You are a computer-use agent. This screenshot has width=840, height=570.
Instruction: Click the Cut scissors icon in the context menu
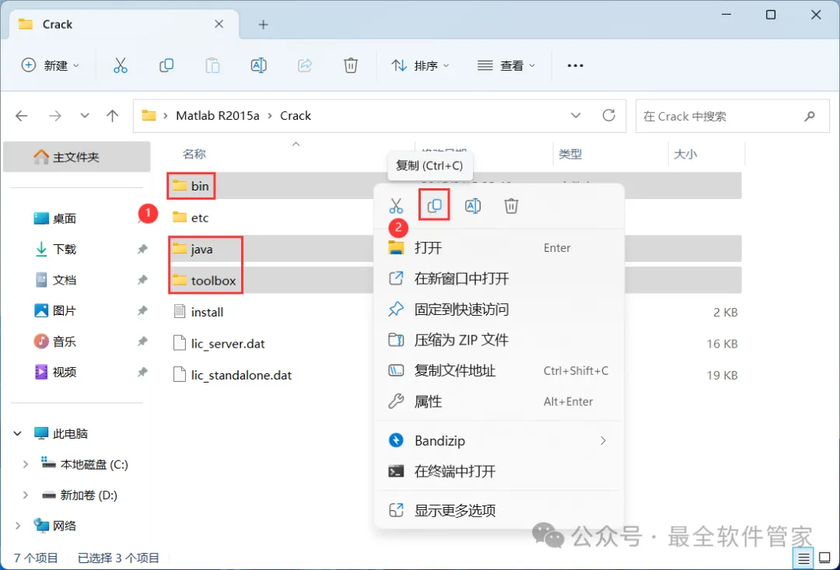396,206
